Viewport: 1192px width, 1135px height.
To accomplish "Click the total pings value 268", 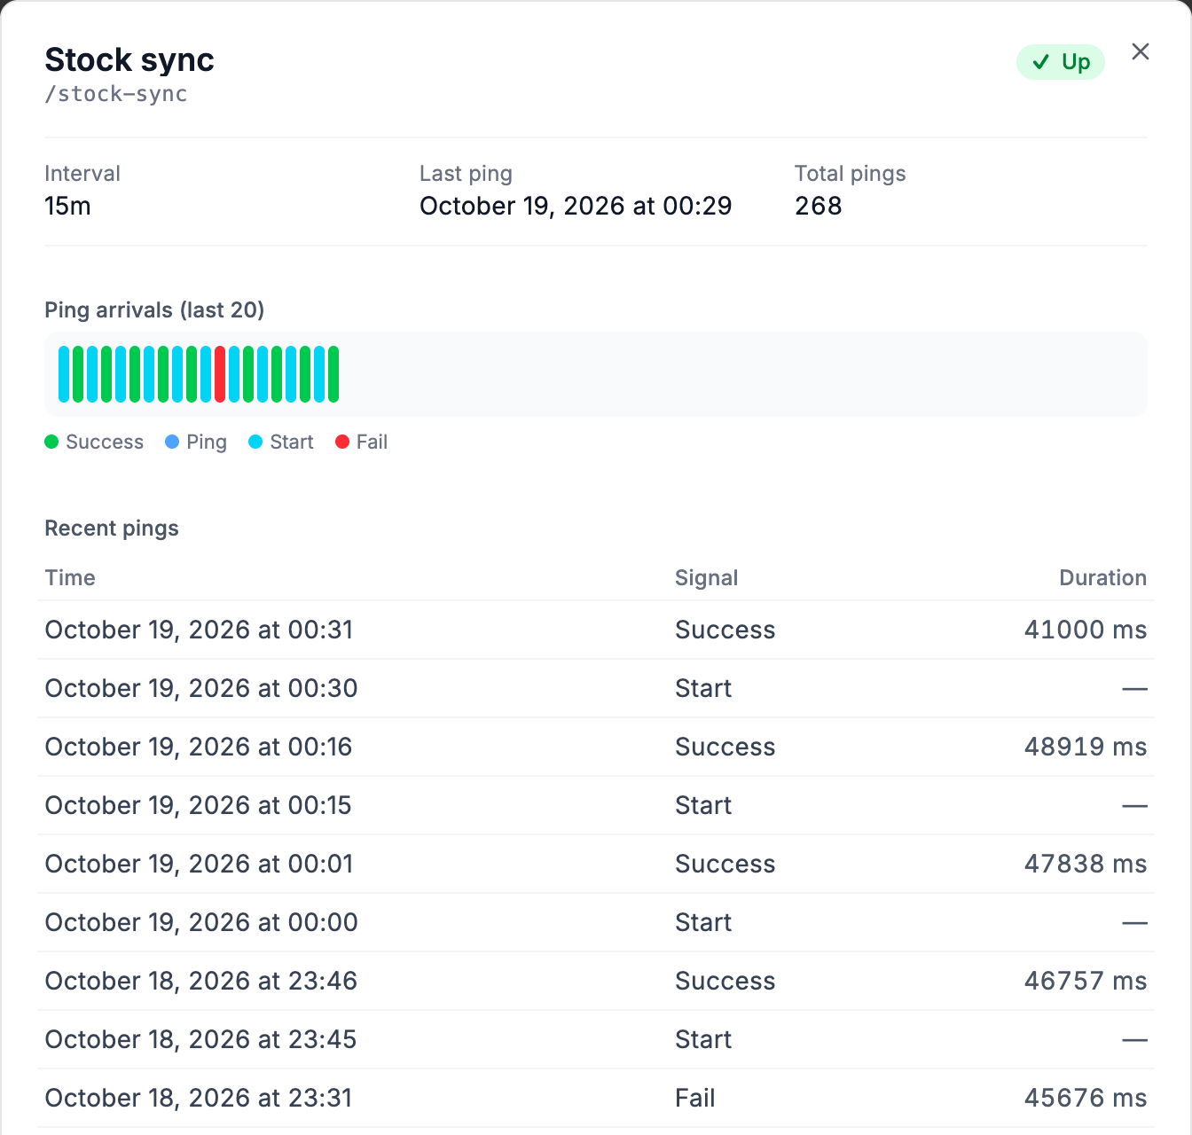I will coord(818,206).
